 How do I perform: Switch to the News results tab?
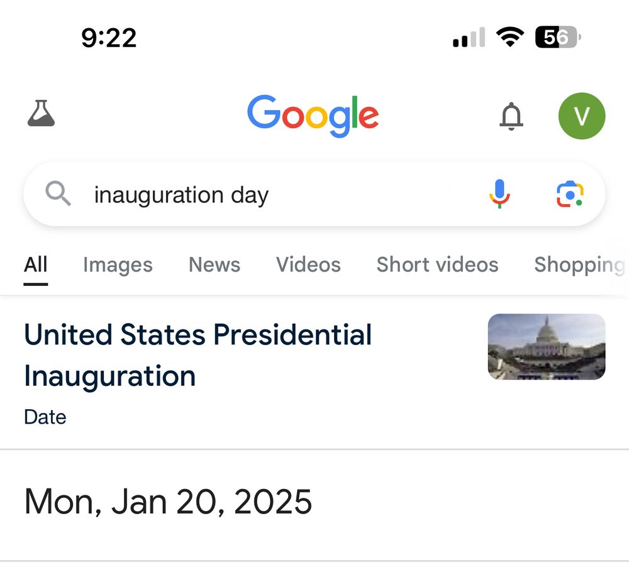click(214, 265)
